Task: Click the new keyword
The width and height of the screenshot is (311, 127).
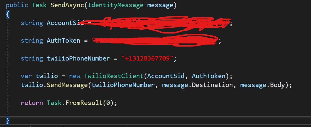Action: click(75, 76)
